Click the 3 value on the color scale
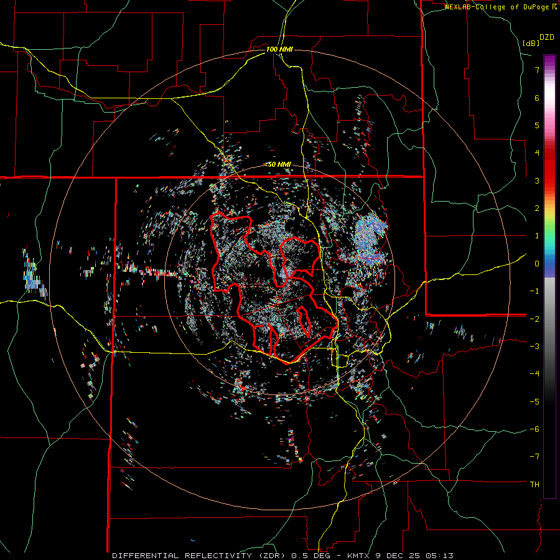This screenshot has height=560, width=560. pyautogui.click(x=537, y=180)
